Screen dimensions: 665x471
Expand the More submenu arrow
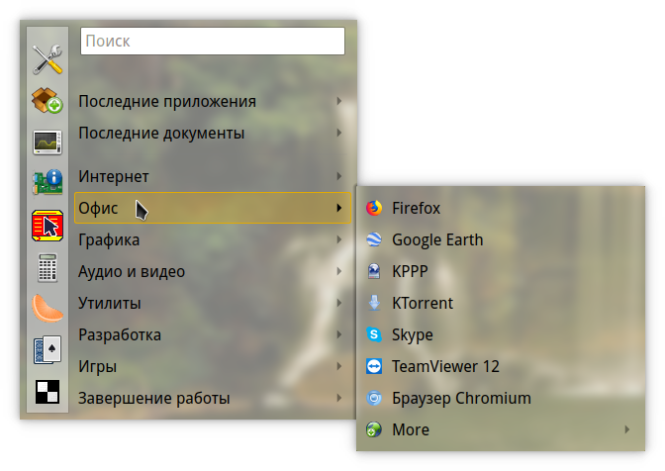[x=626, y=429]
